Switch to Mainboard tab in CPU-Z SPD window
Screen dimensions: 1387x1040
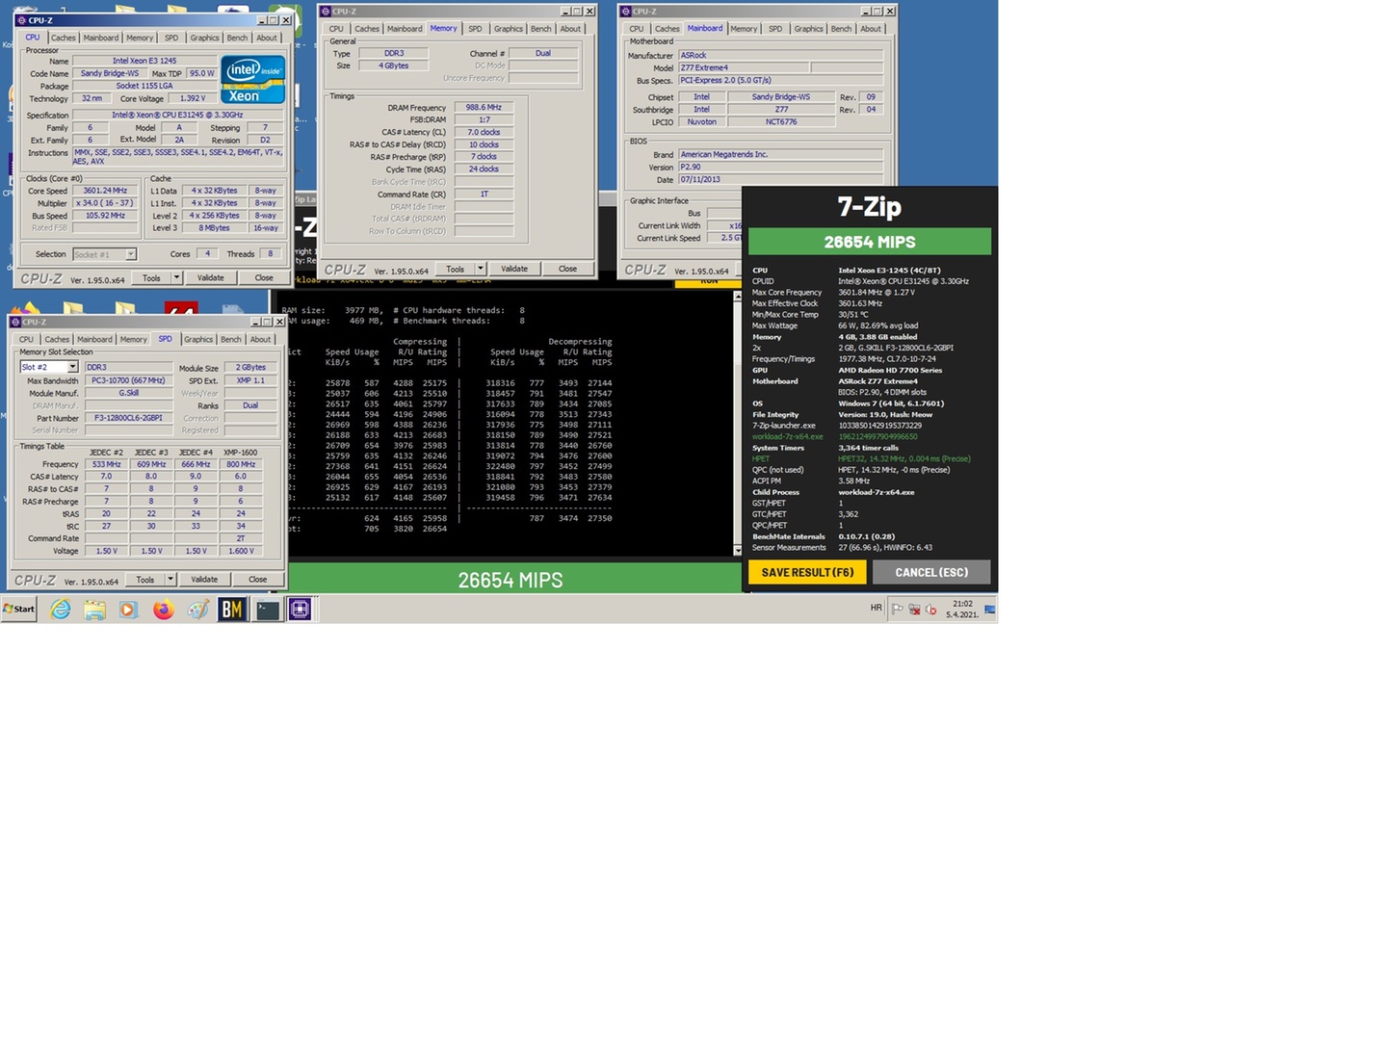pos(94,339)
